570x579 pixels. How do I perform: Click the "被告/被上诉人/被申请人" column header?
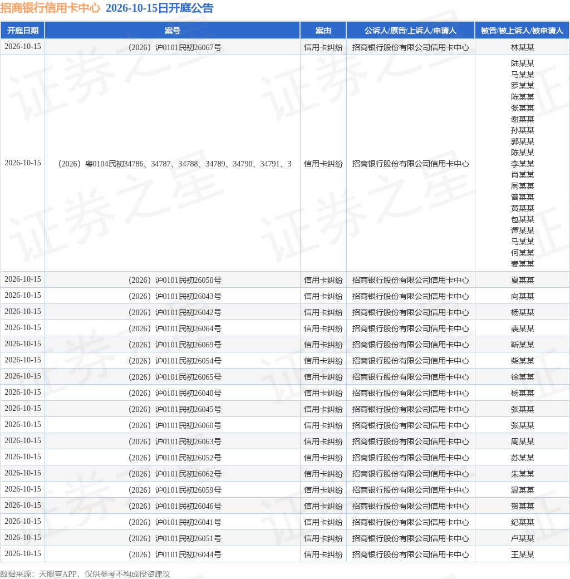522,31
